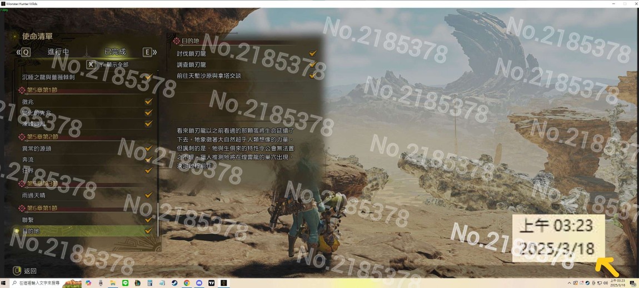Viewport: 639px width, 288px height.
Task: Click the checkmark beside 徵兆
Action: [149, 101]
